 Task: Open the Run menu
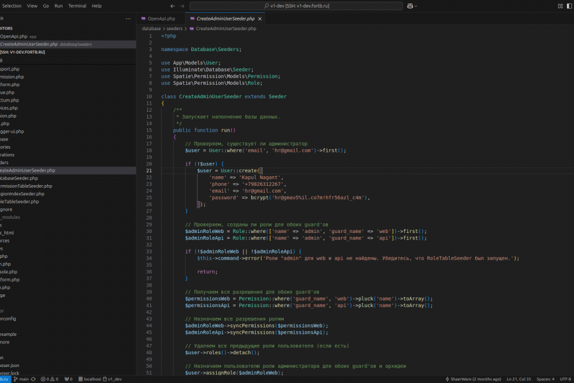[59, 6]
